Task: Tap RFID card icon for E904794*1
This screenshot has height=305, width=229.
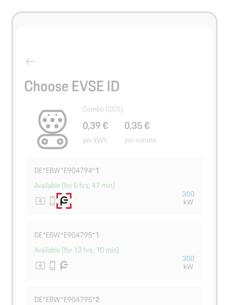Action: [40, 201]
